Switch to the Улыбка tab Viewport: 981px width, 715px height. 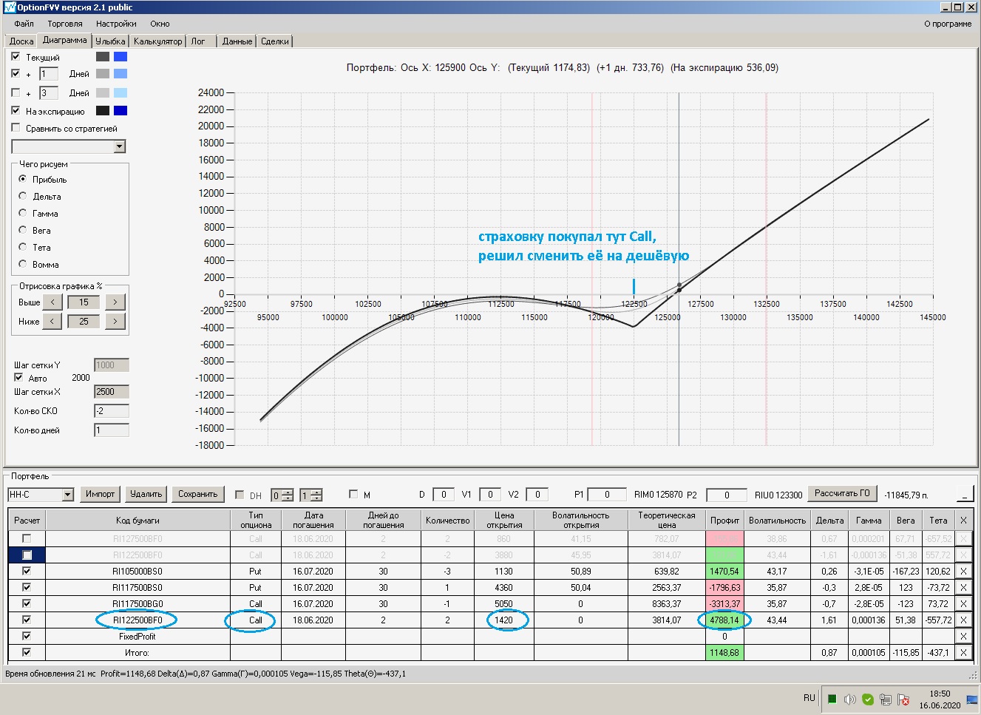click(x=111, y=41)
